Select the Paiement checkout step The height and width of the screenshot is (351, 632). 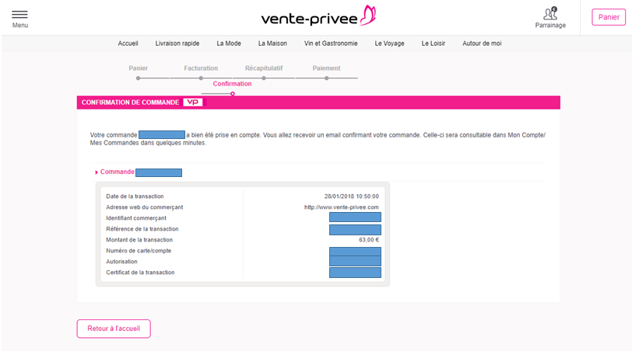pyautogui.click(x=326, y=68)
